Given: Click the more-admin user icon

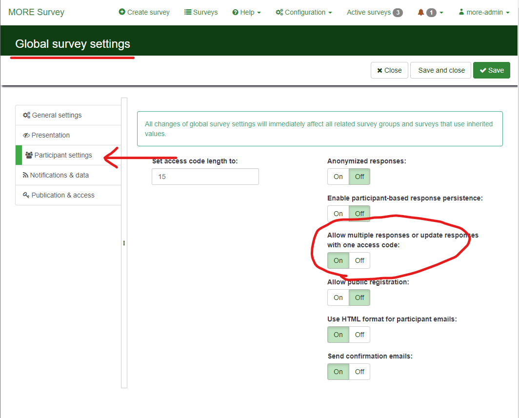Looking at the screenshot, I should pos(461,12).
